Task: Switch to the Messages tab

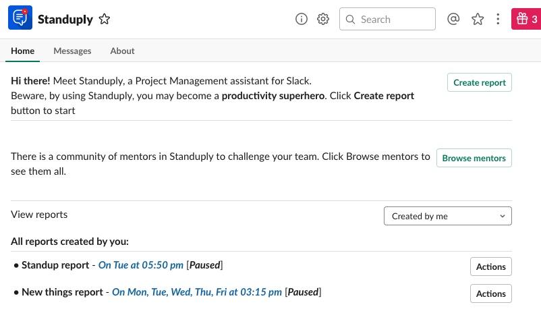Action: (x=72, y=51)
